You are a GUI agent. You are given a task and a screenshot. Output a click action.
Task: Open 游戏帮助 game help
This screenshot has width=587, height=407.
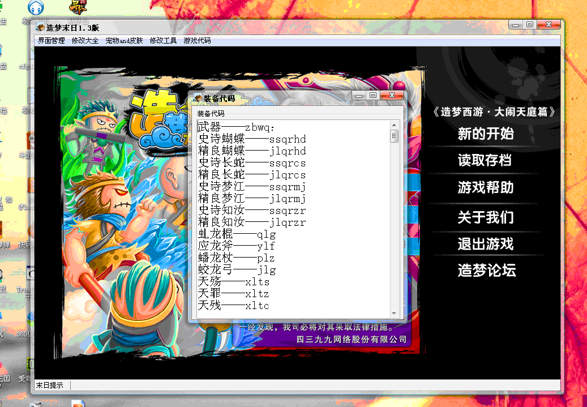pos(486,187)
